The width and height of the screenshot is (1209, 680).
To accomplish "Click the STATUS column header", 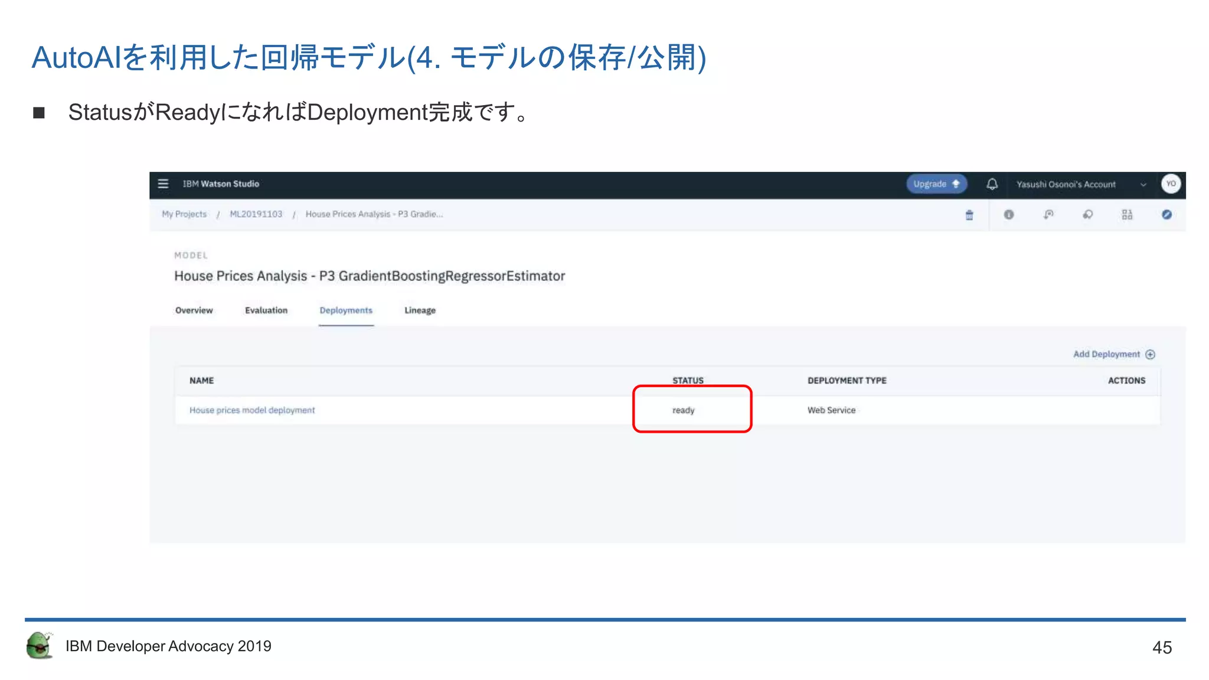I will click(688, 381).
